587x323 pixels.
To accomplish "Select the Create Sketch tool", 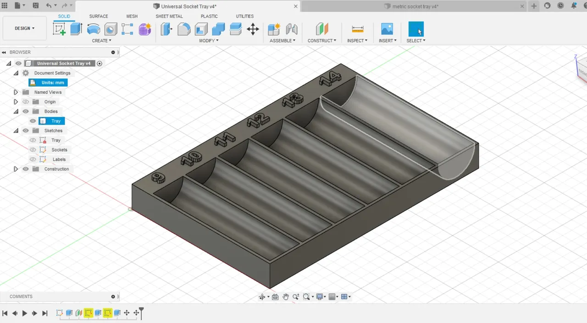I will click(59, 29).
